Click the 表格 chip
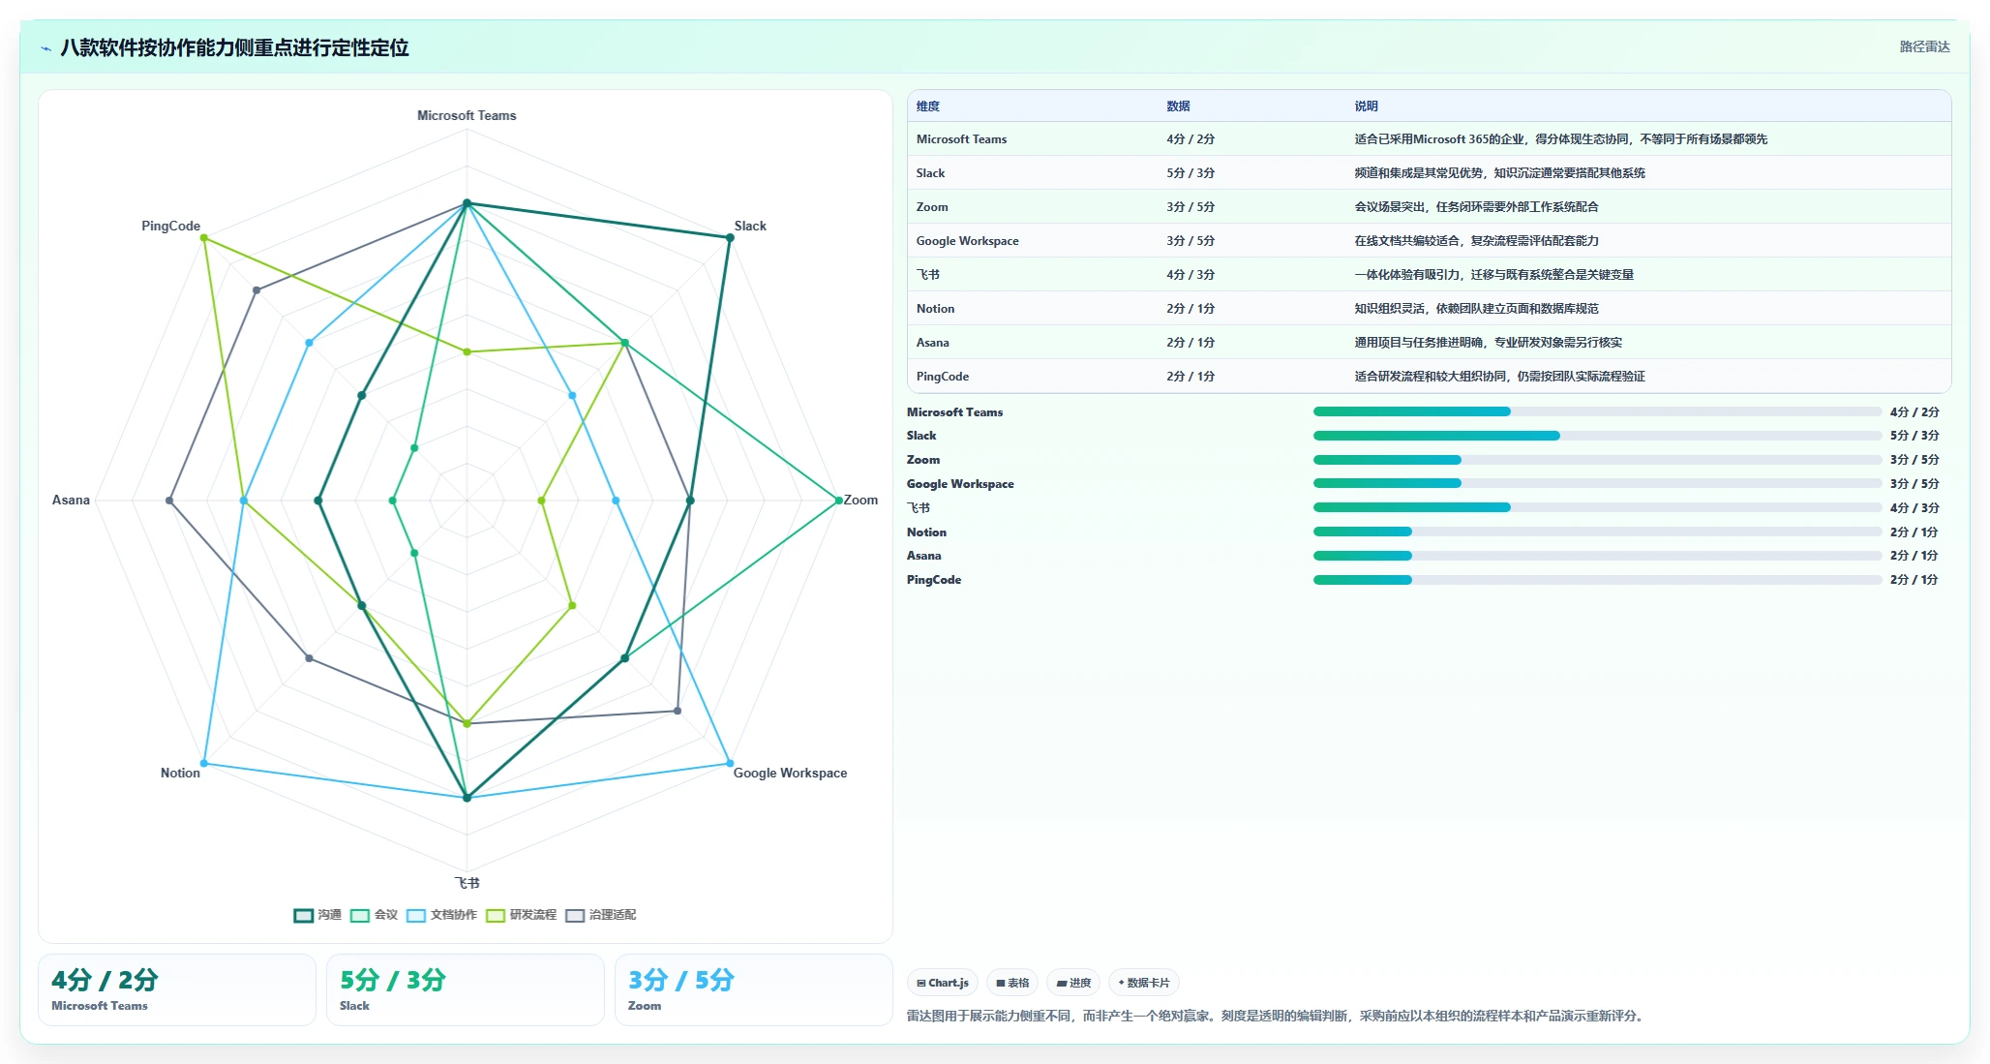Image resolution: width=1990 pixels, height=1064 pixels. click(x=1012, y=983)
